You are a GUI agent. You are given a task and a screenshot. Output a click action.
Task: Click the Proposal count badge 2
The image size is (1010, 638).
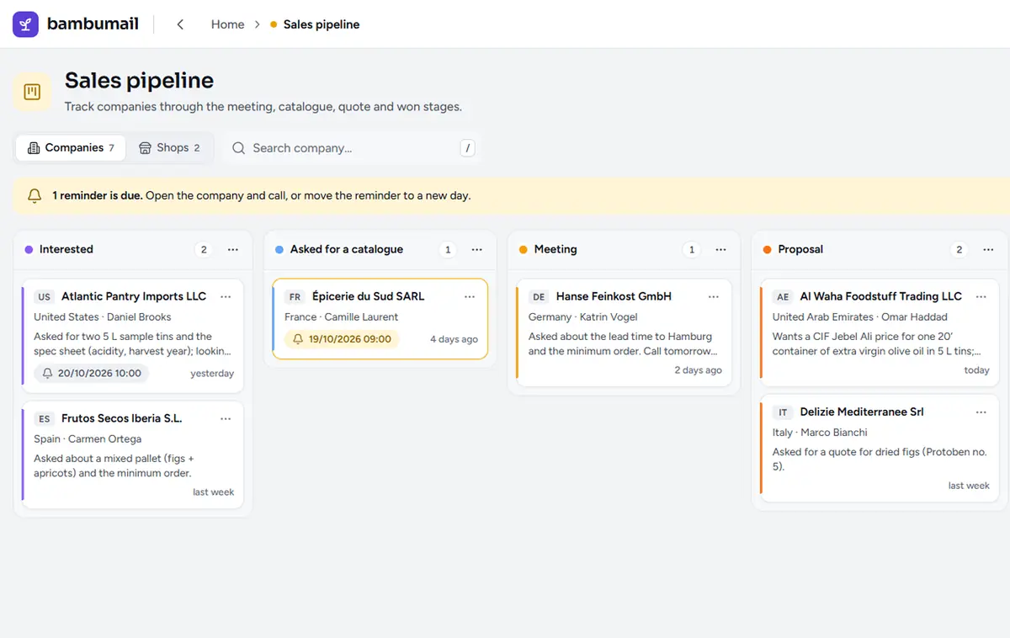pyautogui.click(x=959, y=250)
